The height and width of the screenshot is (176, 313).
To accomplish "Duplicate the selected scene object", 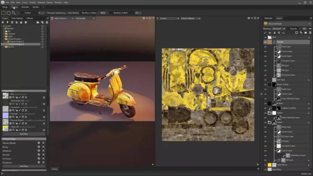I will 42,22.
